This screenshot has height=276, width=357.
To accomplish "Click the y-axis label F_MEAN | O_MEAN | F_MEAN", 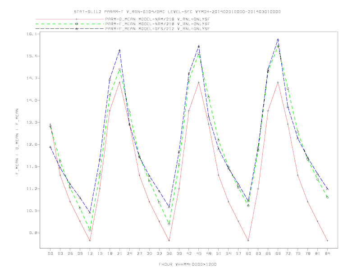I will (x=17, y=142).
